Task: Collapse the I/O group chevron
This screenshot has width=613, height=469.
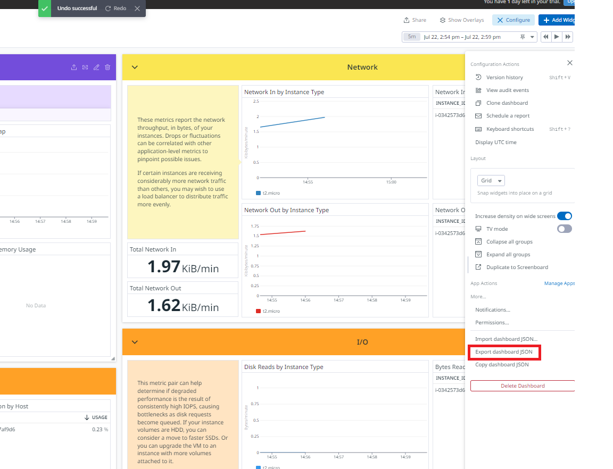Action: coord(134,342)
